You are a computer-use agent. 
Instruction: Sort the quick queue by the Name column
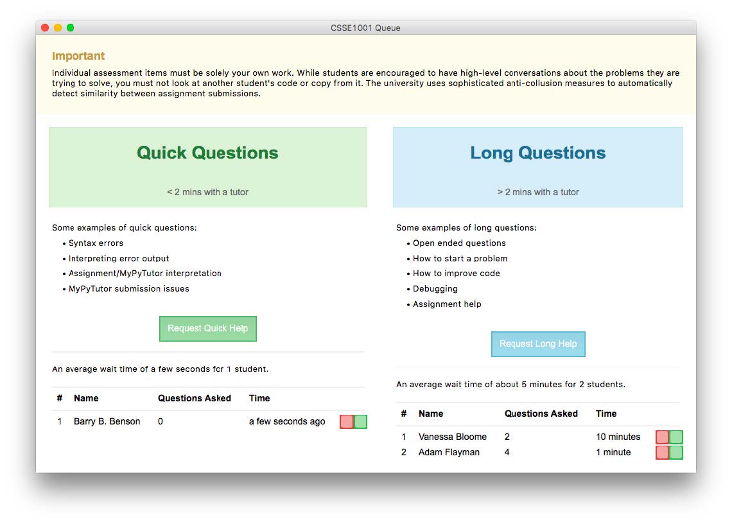[86, 398]
